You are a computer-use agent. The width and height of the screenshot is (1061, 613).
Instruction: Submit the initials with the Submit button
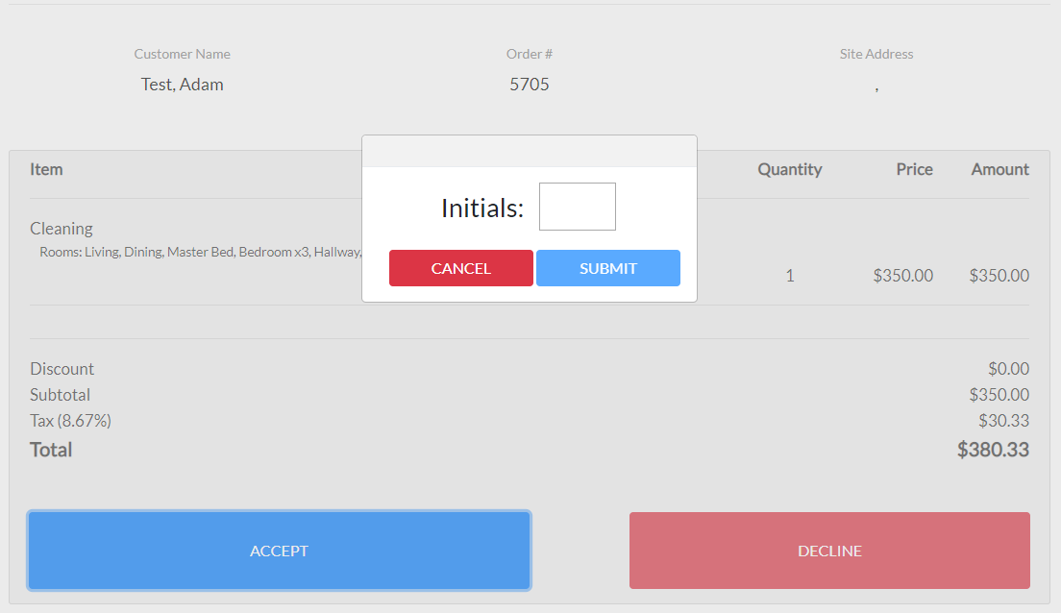[x=607, y=268]
